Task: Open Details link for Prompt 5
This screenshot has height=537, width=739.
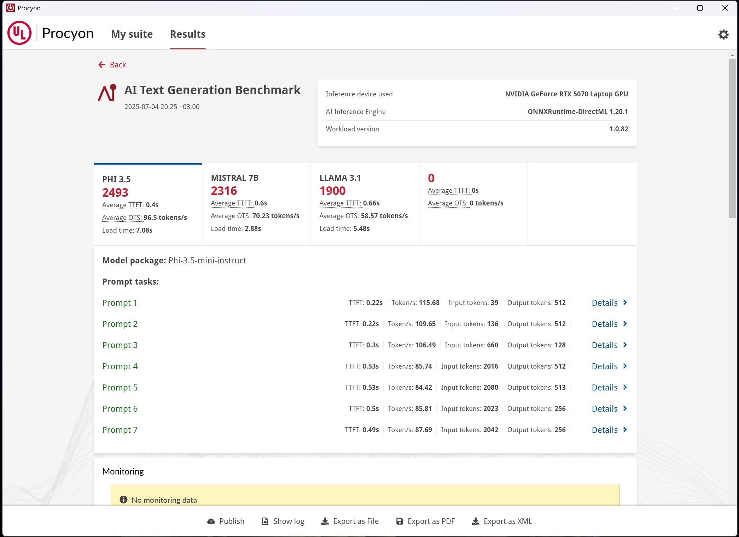Action: coord(605,387)
